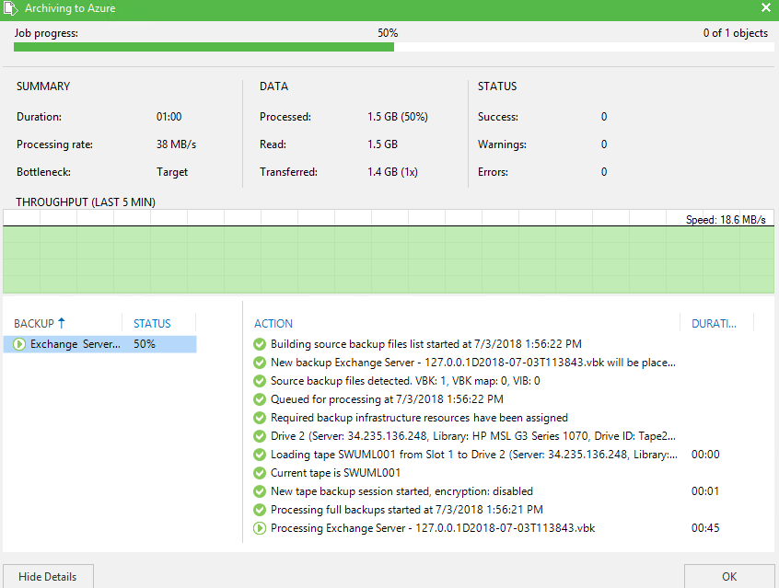Click the success icon on the Drive 2 entry

click(259, 436)
